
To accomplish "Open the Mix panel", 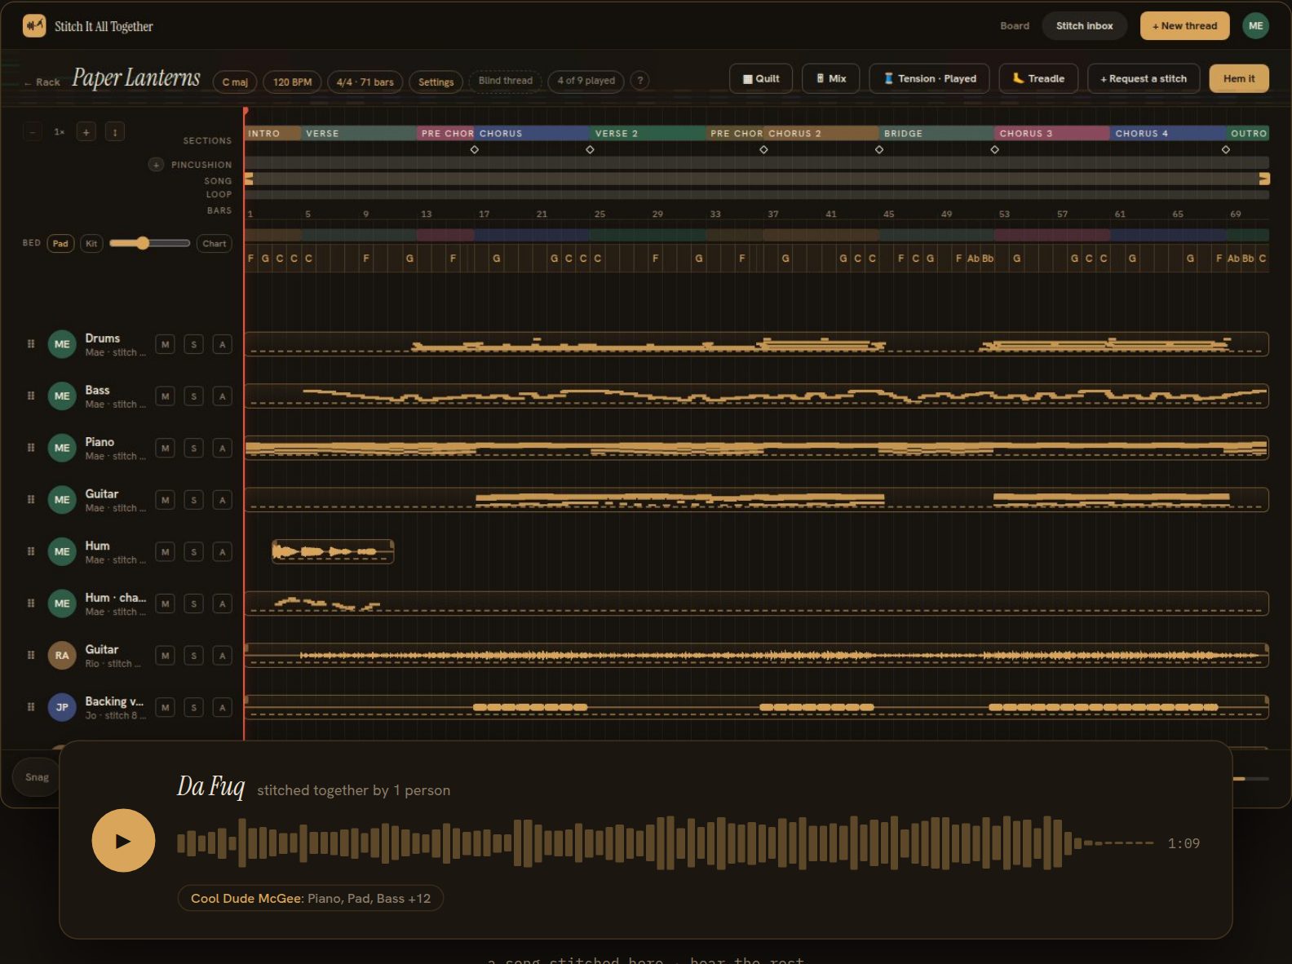I will [831, 79].
